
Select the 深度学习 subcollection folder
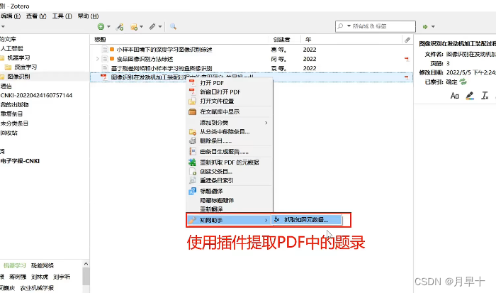26,67
